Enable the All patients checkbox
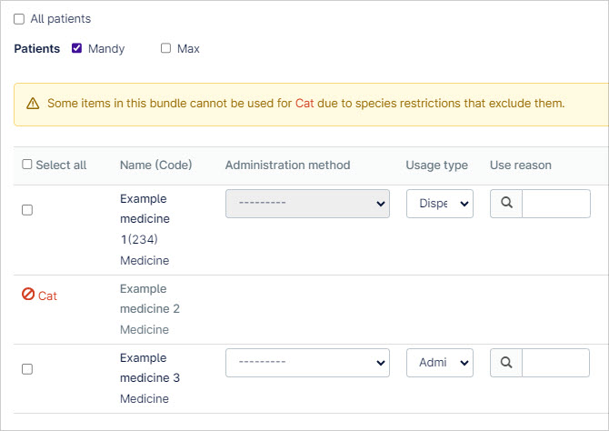This screenshot has height=431, width=609. (x=19, y=19)
